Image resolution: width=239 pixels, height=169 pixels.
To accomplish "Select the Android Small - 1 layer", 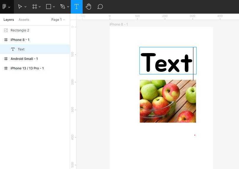I will (x=24, y=59).
